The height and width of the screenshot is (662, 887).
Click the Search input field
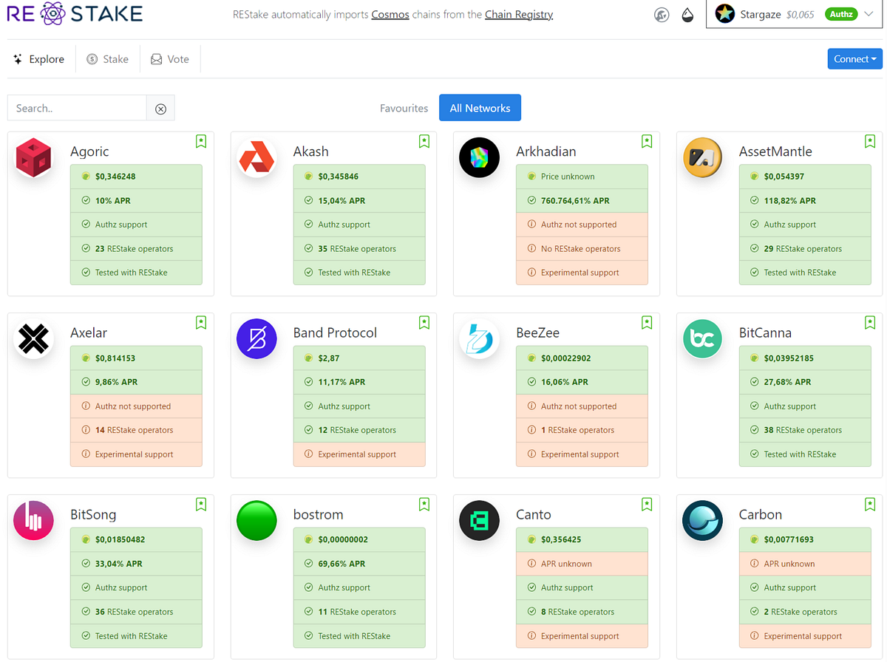tap(76, 108)
